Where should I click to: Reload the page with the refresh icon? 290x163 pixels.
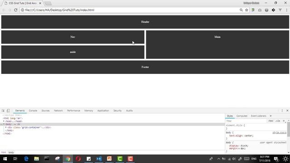tap(16, 10)
